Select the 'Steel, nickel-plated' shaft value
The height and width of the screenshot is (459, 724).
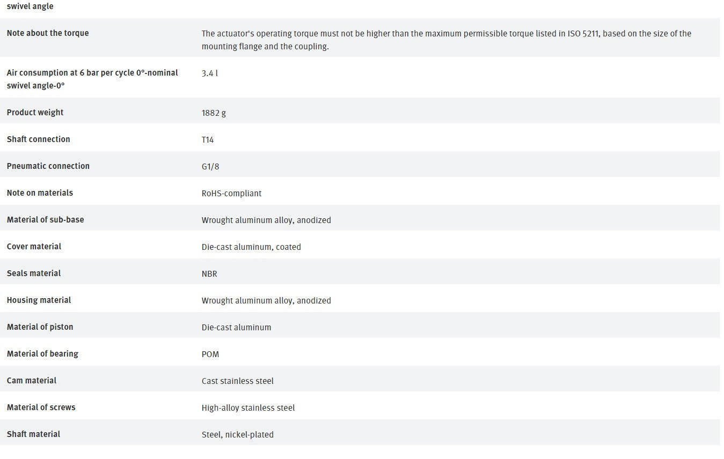(x=238, y=435)
